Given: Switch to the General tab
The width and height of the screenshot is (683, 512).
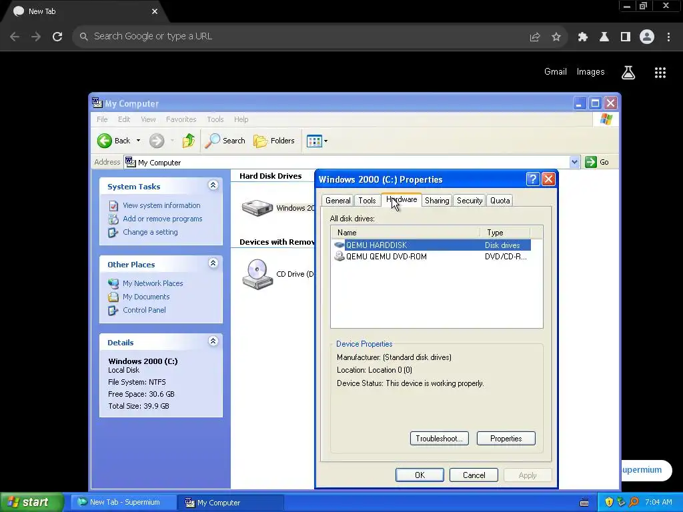Looking at the screenshot, I should click(337, 200).
